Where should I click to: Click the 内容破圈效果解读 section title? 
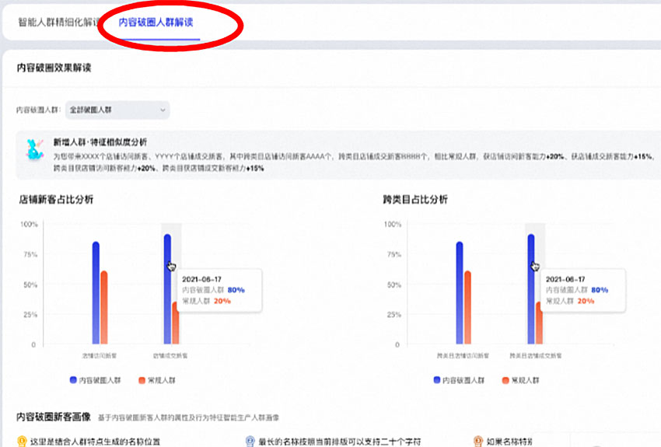(x=54, y=68)
